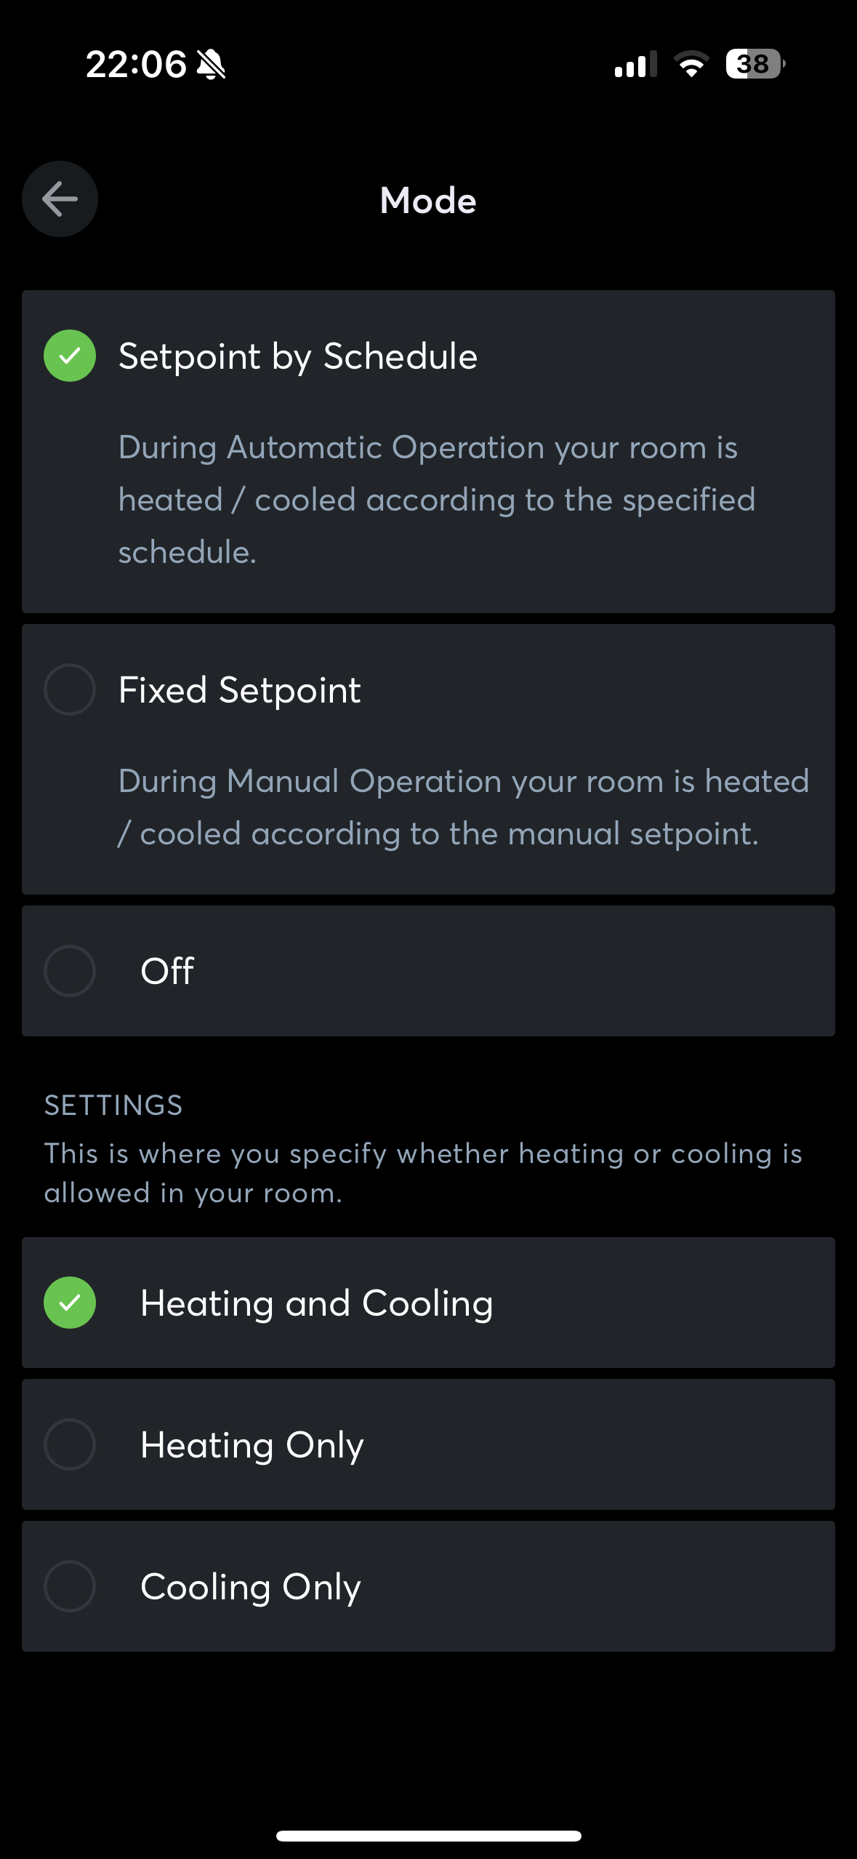
Task: Tap the back arrow button
Action: pos(60,199)
